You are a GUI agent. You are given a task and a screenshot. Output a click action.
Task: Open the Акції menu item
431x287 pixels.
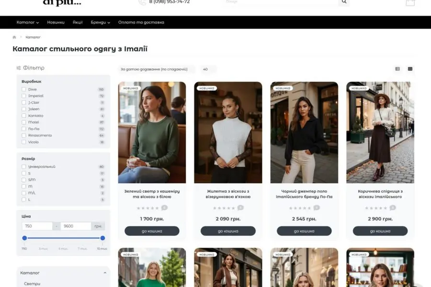point(78,22)
